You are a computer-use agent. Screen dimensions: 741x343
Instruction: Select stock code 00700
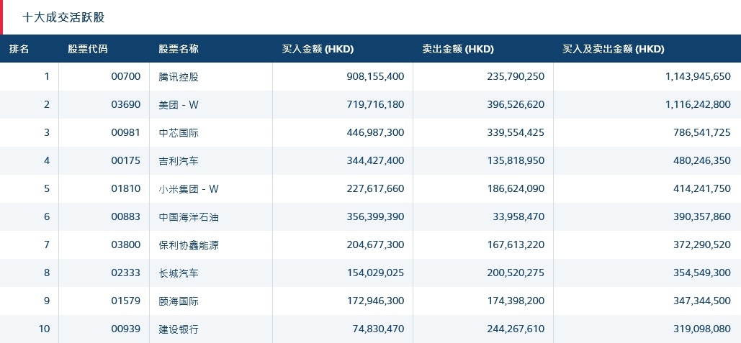pyautogui.click(x=126, y=76)
